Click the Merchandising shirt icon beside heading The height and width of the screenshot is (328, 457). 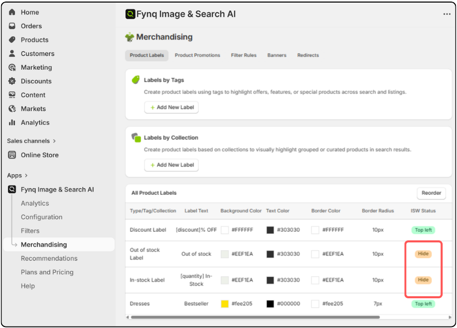click(129, 37)
